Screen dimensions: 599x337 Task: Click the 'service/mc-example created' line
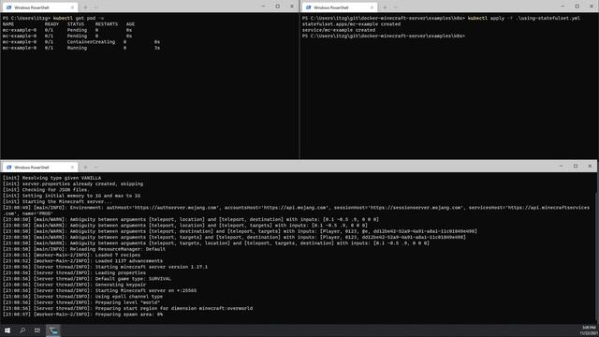(339, 30)
